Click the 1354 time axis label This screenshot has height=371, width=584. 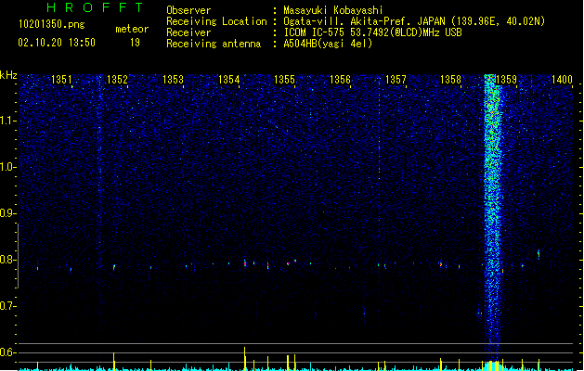pos(228,80)
